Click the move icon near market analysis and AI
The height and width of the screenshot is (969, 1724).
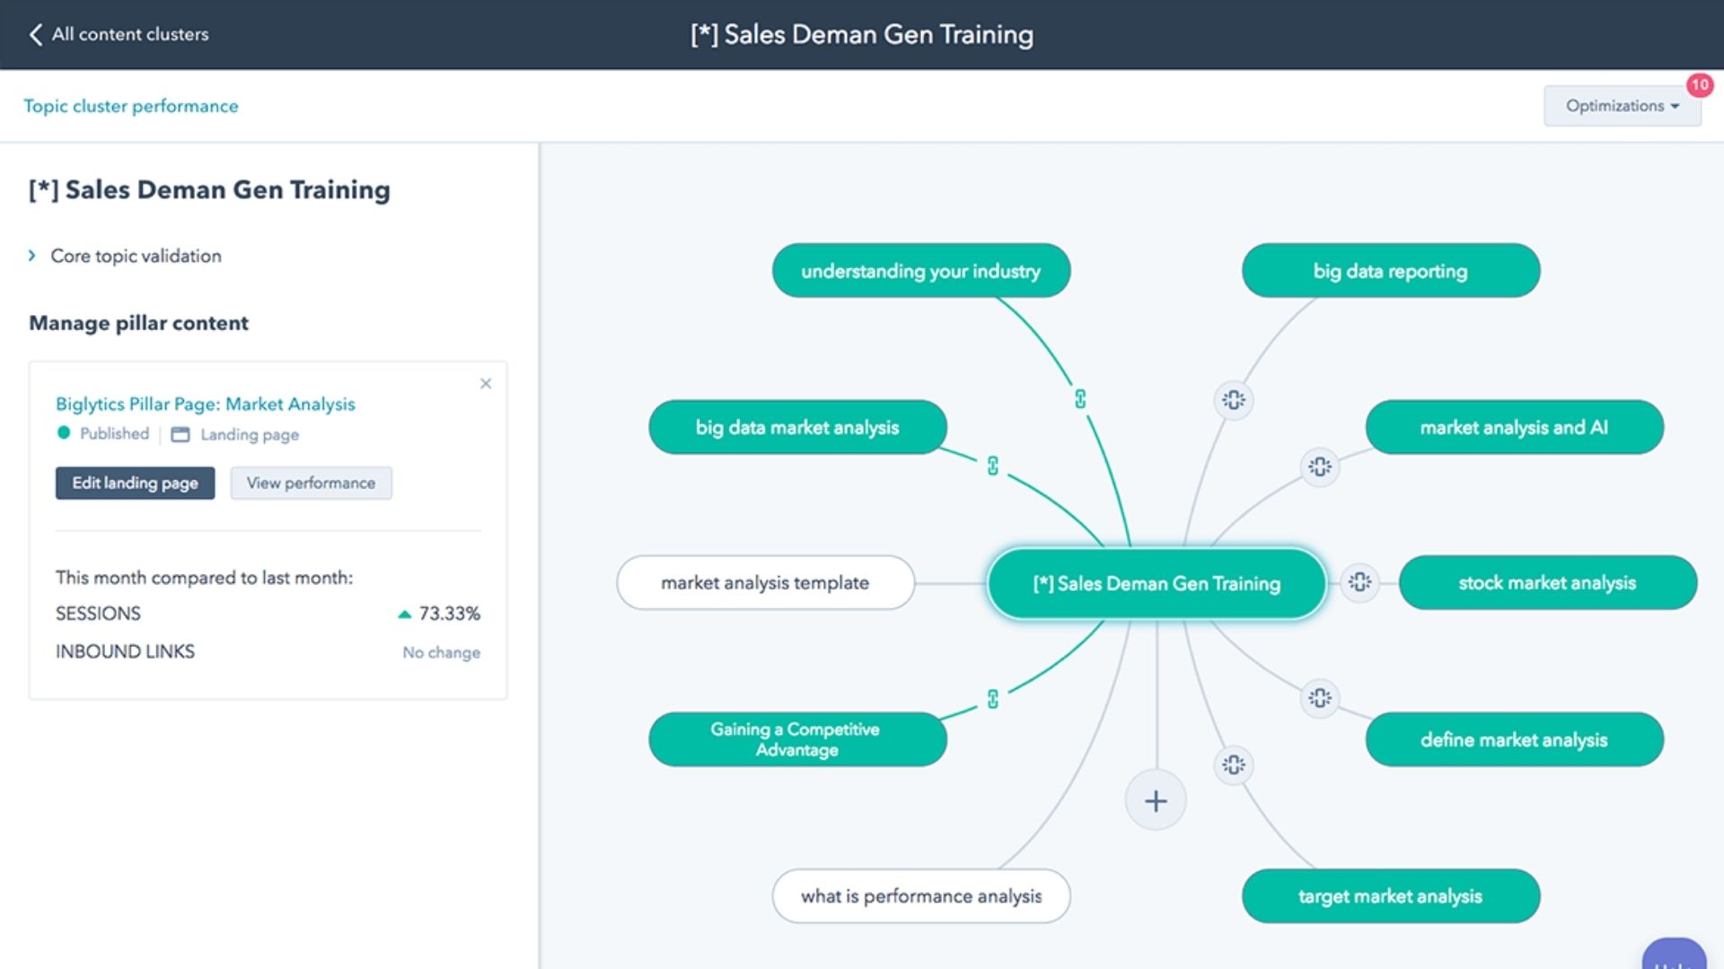1319,467
